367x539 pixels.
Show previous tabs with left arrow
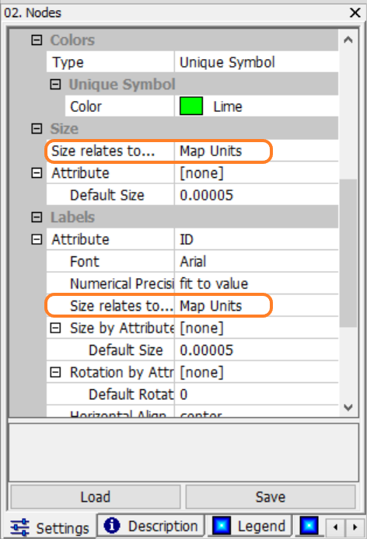[335, 527]
